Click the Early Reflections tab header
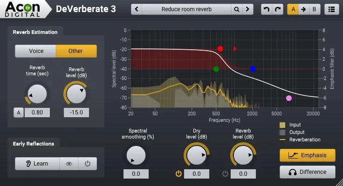Viewport: 343px width, 186px height. [x=34, y=144]
